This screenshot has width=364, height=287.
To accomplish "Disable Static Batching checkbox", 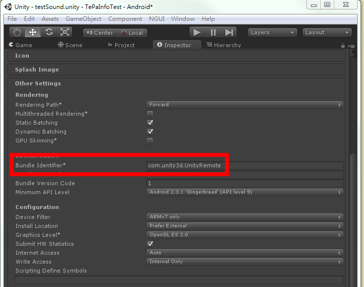I will coord(150,123).
